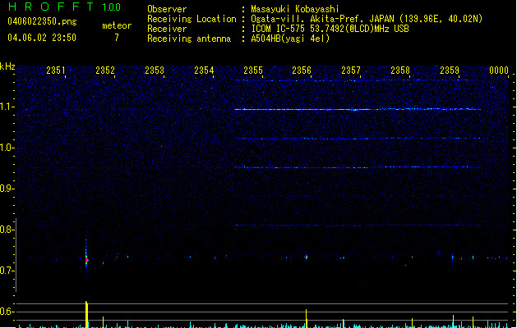Viewport: 517px width, 328px height.
Task: Click the 0.8 frequency axis label
Action: (7, 230)
